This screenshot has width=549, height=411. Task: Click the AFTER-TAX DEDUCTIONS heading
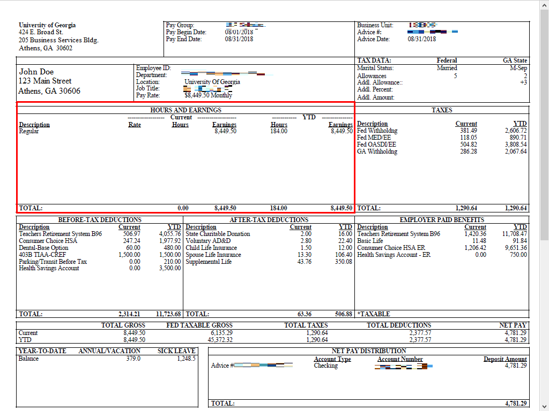269,220
